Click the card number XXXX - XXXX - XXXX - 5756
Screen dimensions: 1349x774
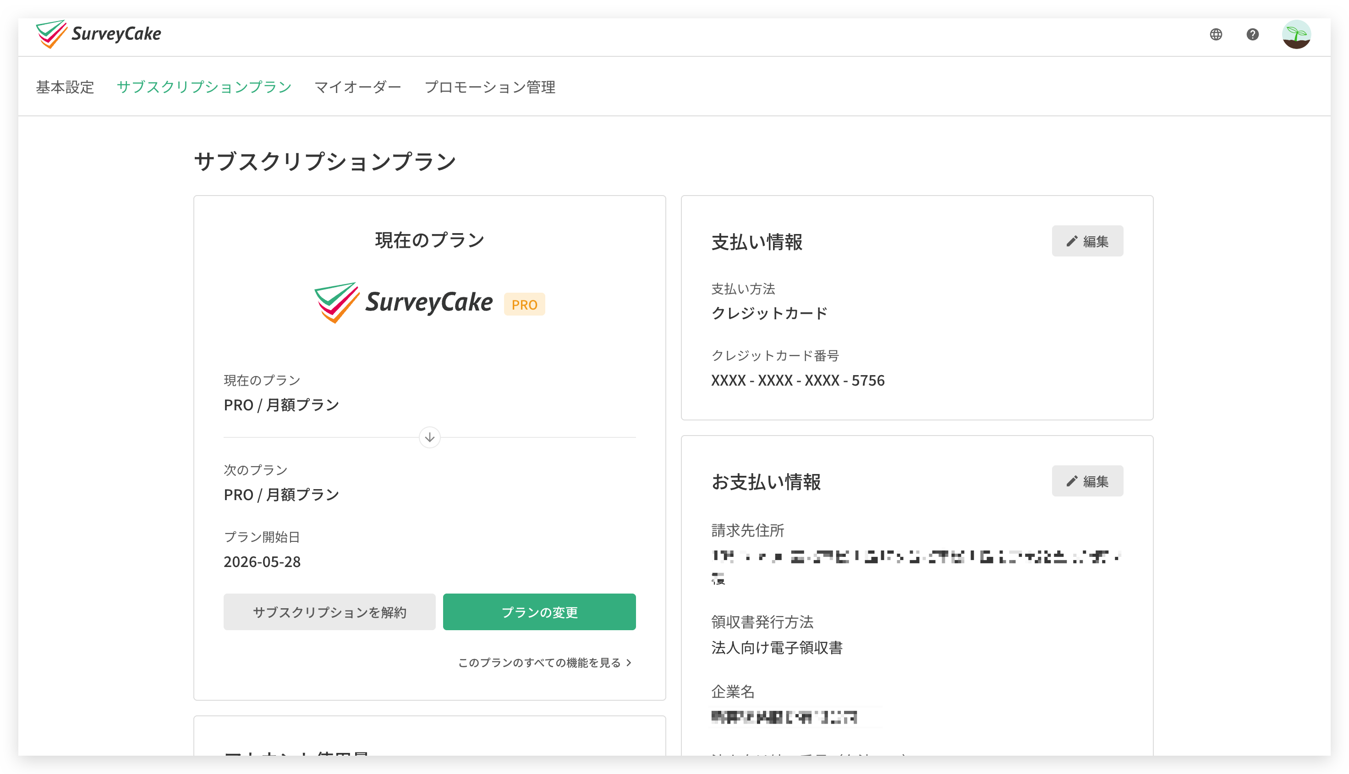(798, 381)
